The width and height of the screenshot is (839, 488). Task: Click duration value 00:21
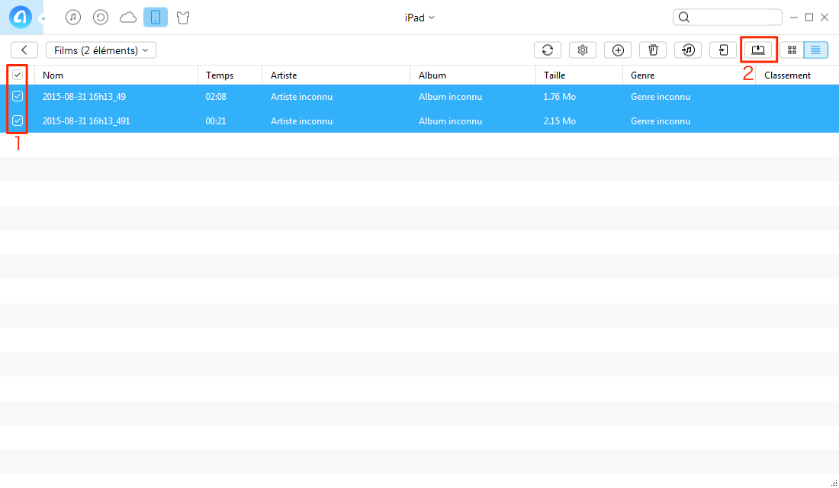216,121
